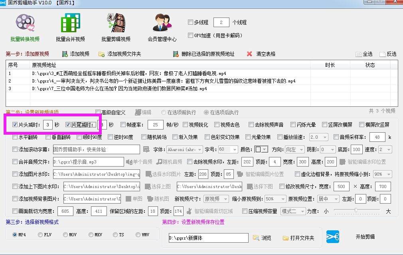
Task: Open the subtitle 颜色 swatch picker
Action: tap(261, 149)
